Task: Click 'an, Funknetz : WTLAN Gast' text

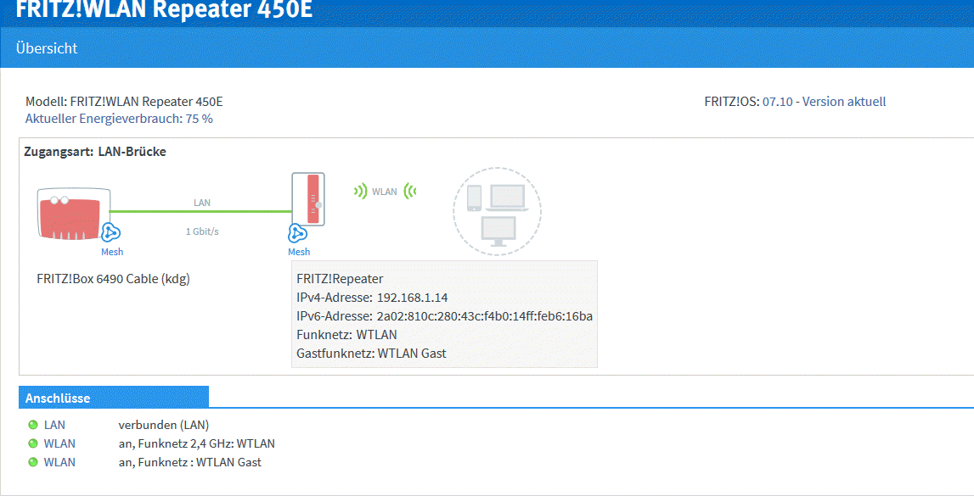Action: (x=190, y=462)
